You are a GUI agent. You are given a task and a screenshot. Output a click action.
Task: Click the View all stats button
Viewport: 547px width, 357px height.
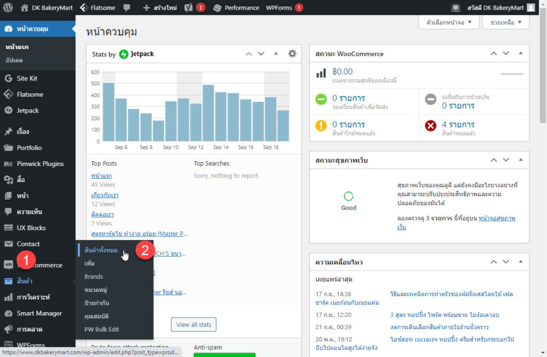click(x=193, y=324)
